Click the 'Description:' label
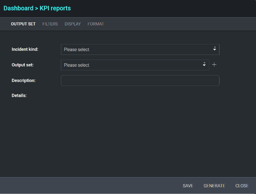The height and width of the screenshot is (194, 256). 24,81
